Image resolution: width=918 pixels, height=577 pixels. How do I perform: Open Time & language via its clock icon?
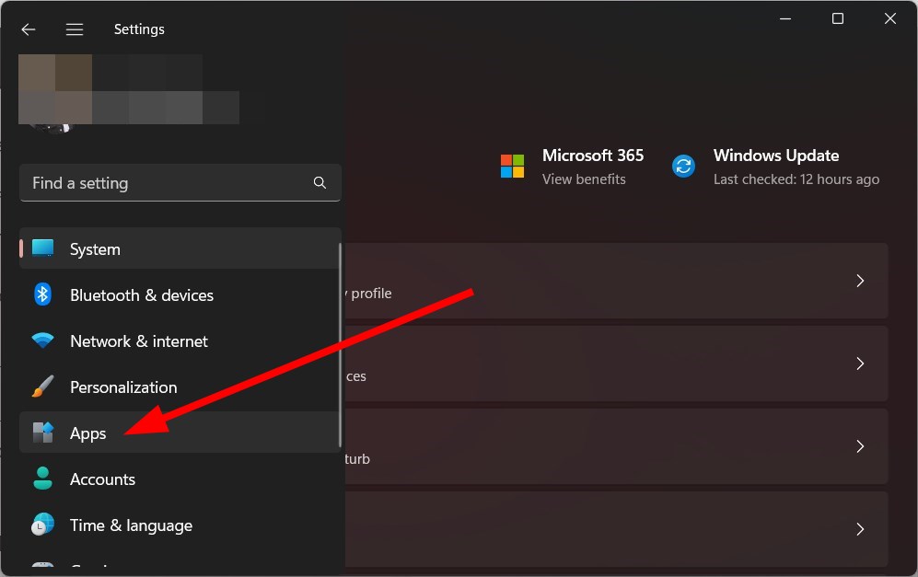pos(42,525)
